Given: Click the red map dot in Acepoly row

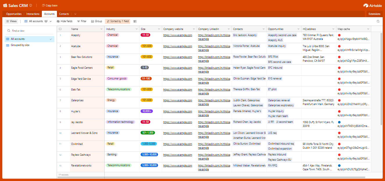Looking at the screenshot, I should pos(339,35).
